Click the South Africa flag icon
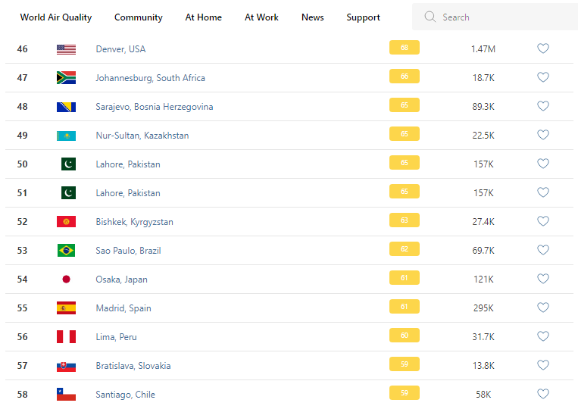Image resolution: width=578 pixels, height=406 pixels. point(66,78)
